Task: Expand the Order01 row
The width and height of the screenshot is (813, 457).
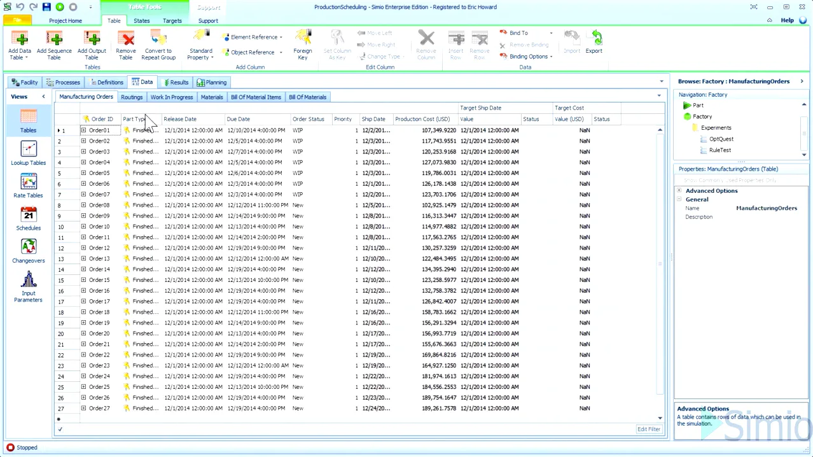Action: pos(83,130)
